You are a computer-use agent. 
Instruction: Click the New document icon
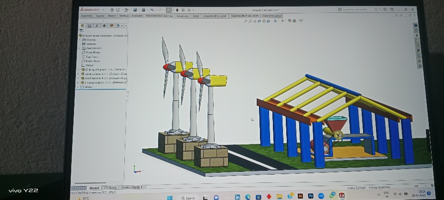(118, 10)
